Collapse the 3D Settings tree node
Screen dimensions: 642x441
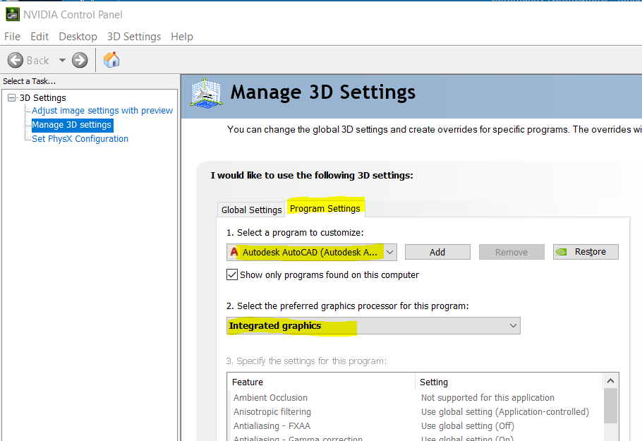(11, 98)
